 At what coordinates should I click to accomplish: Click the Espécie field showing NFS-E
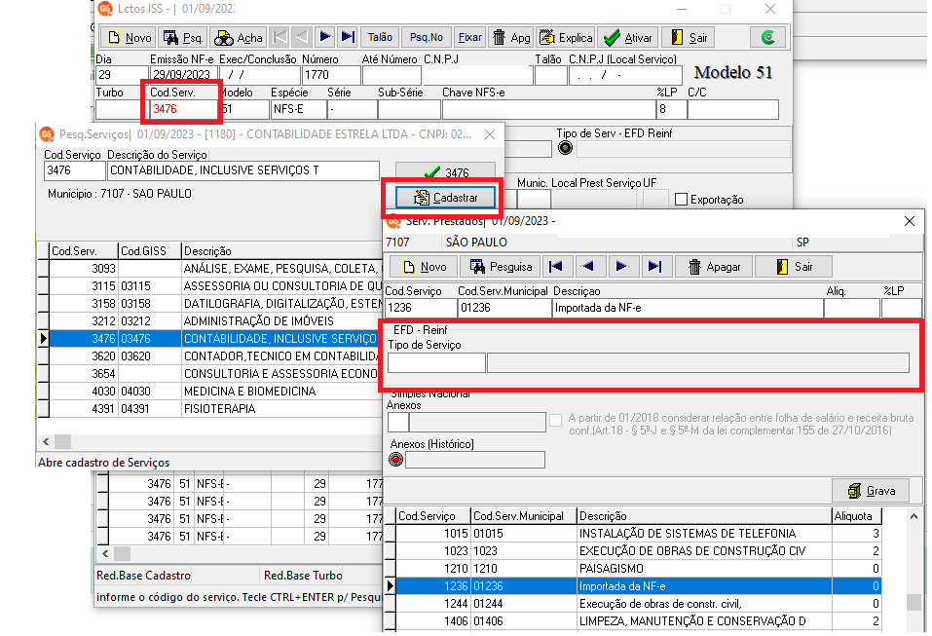(x=298, y=109)
